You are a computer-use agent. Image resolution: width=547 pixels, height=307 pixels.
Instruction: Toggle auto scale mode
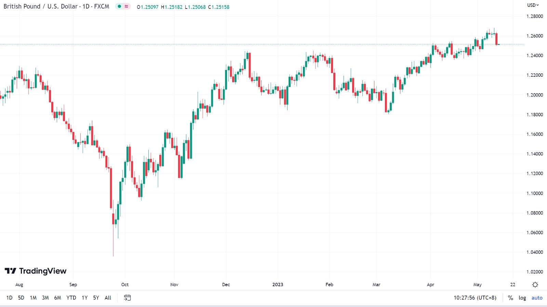point(537,298)
